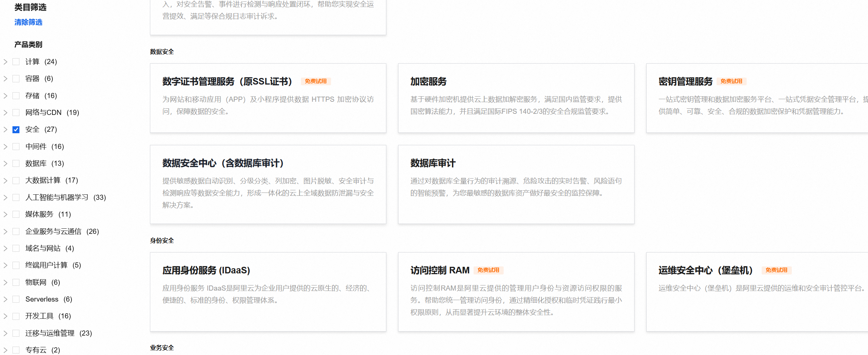Image resolution: width=868 pixels, height=355 pixels.
Task: Expand the 媒体服务 category arrow
Action: [x=5, y=214]
